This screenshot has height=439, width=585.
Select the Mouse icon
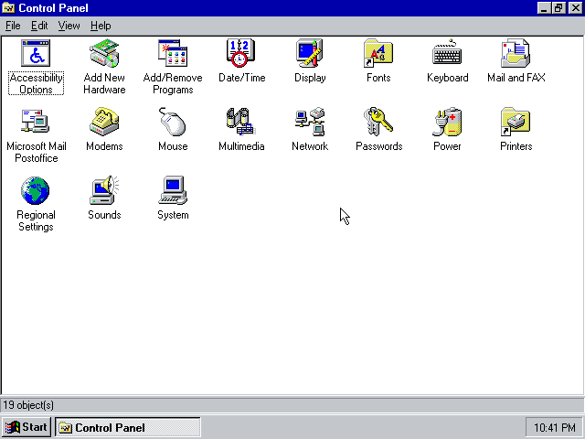(173, 122)
